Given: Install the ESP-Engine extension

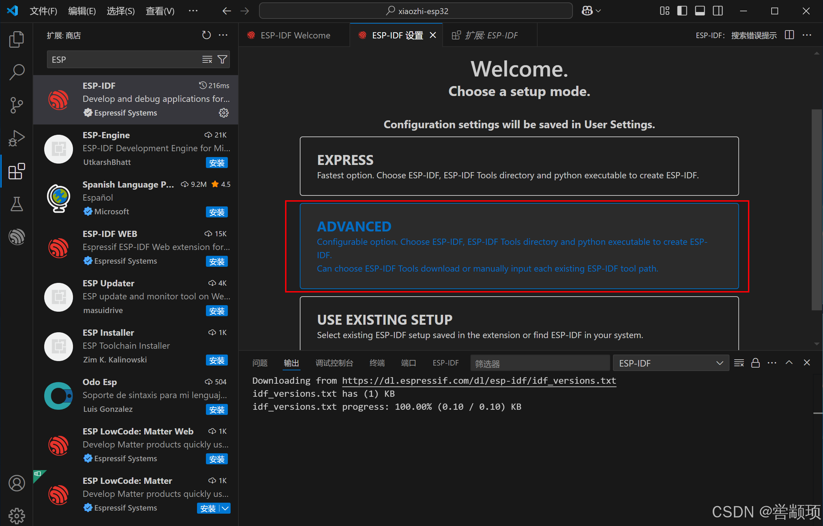Looking at the screenshot, I should click(x=217, y=163).
